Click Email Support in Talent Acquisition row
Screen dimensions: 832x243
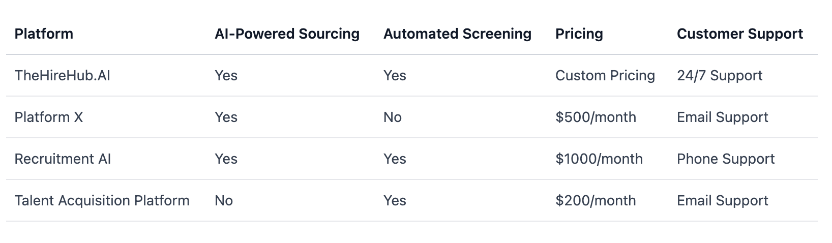(x=722, y=200)
